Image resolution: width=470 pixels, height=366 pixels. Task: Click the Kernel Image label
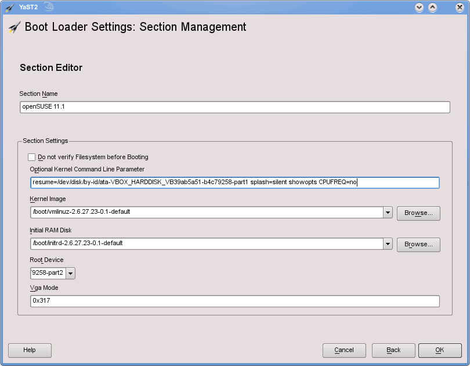tap(48, 199)
